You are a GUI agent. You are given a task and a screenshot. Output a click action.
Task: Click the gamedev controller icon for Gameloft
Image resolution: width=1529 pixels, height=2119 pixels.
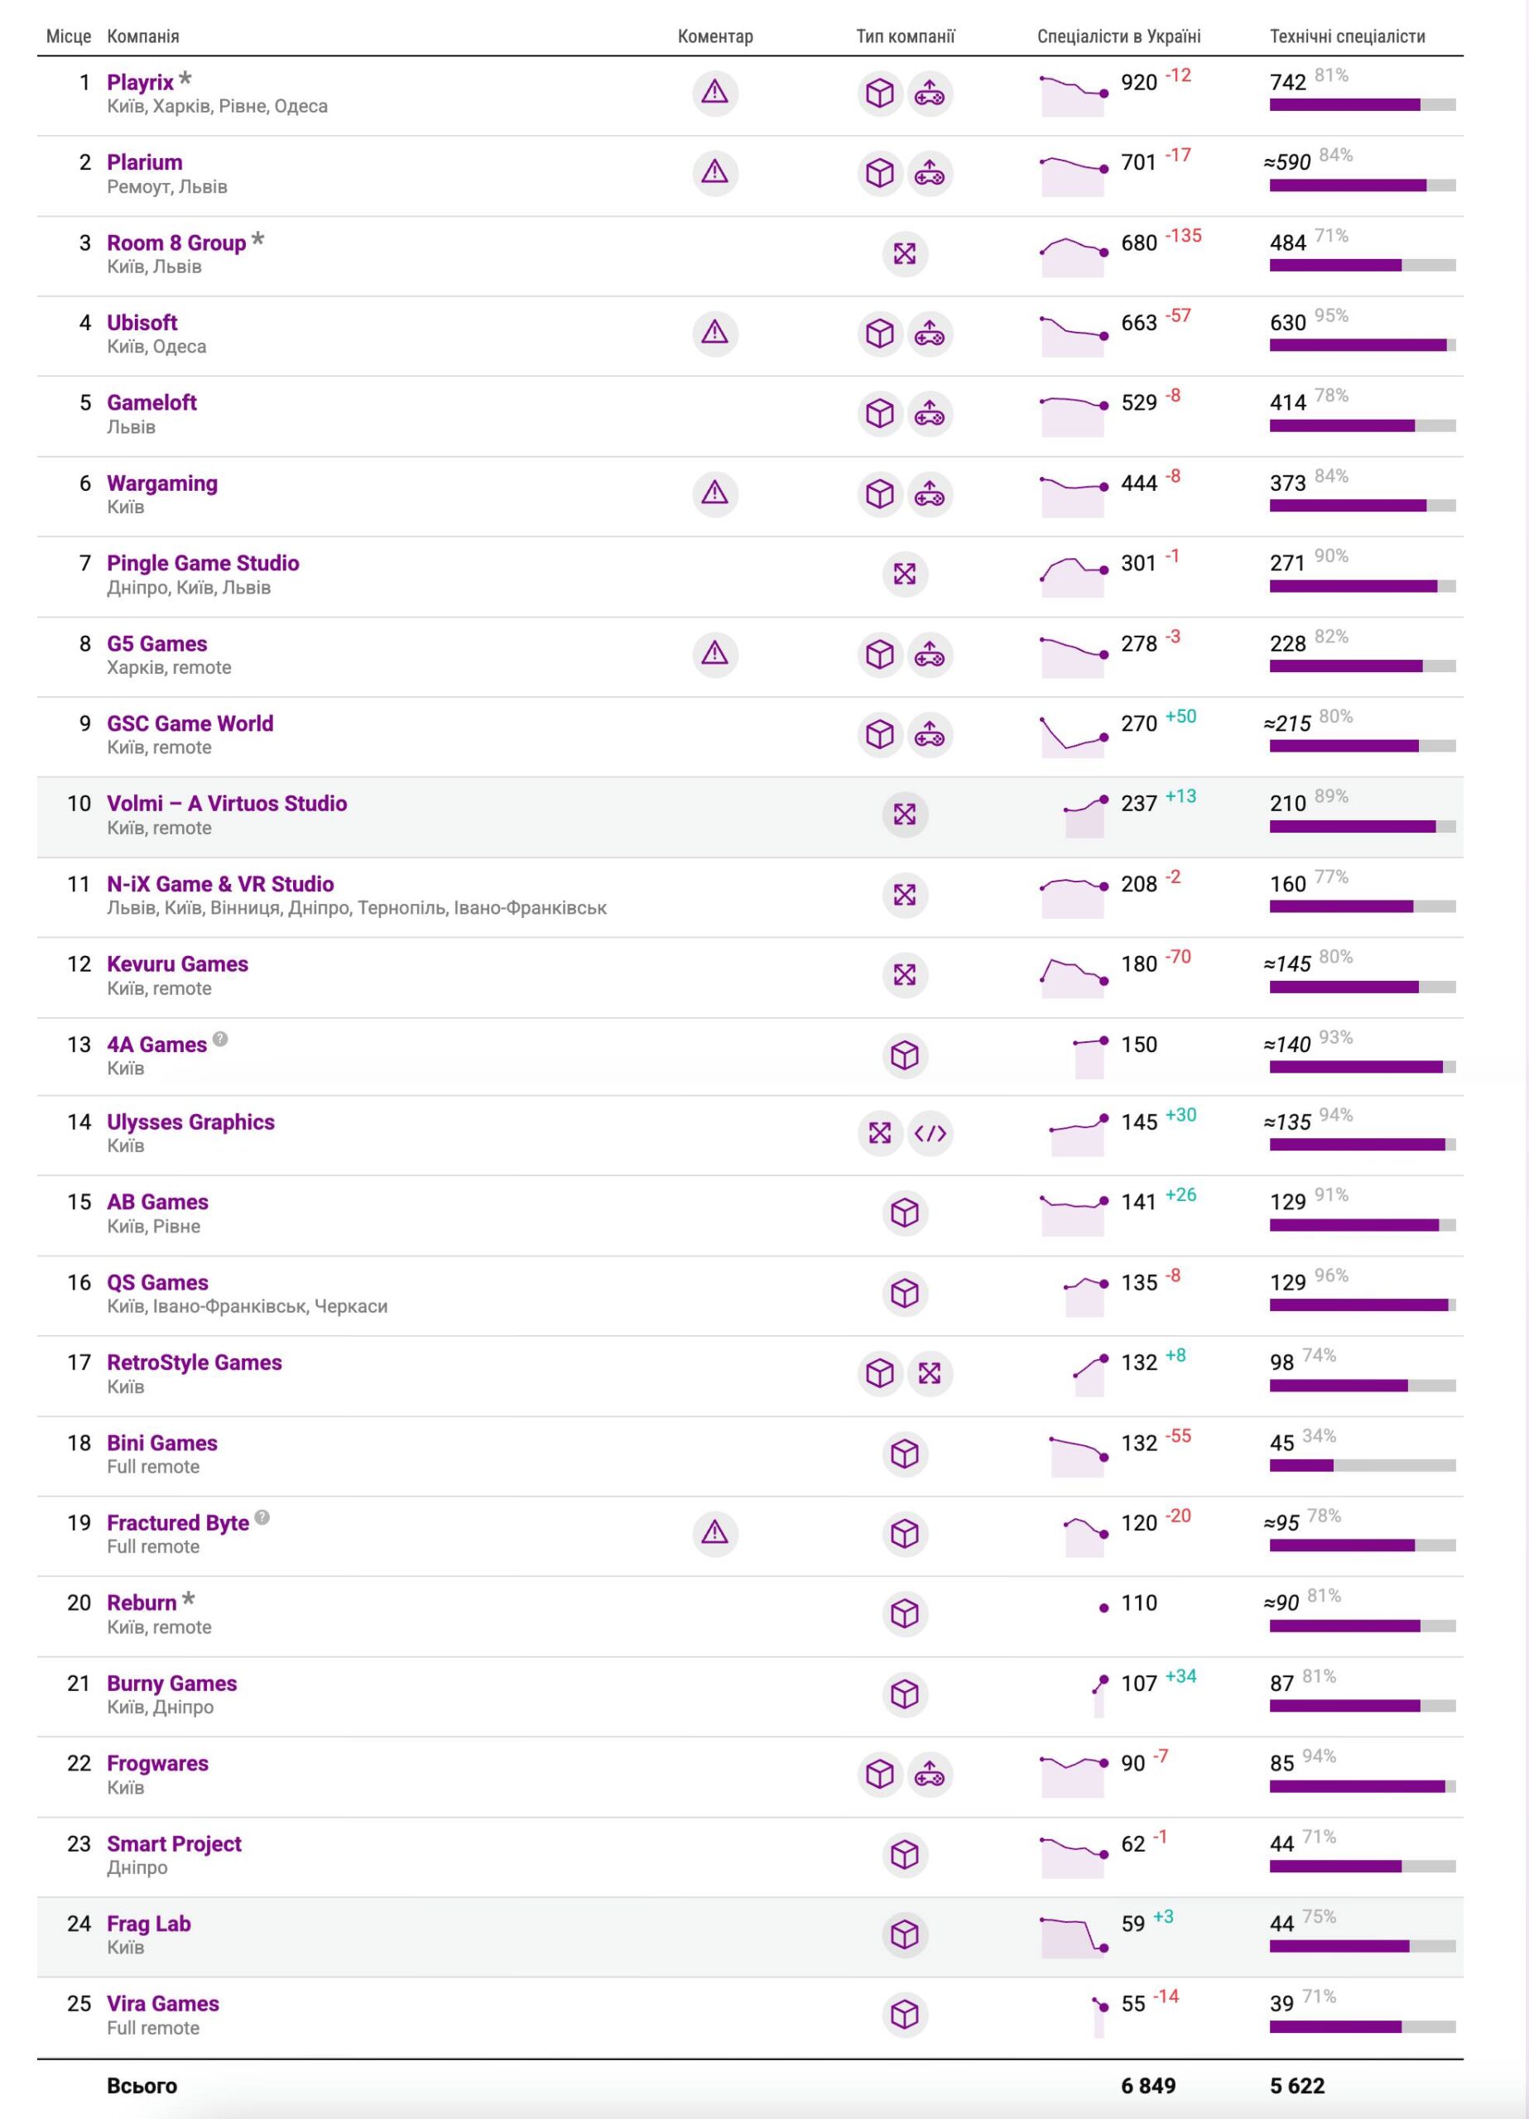[930, 414]
